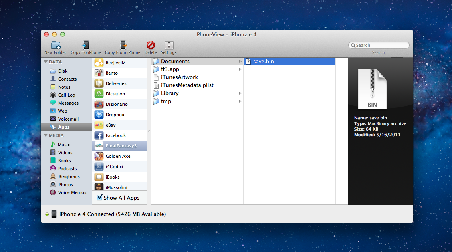Expand the tmp folder arrow

(x=240, y=101)
